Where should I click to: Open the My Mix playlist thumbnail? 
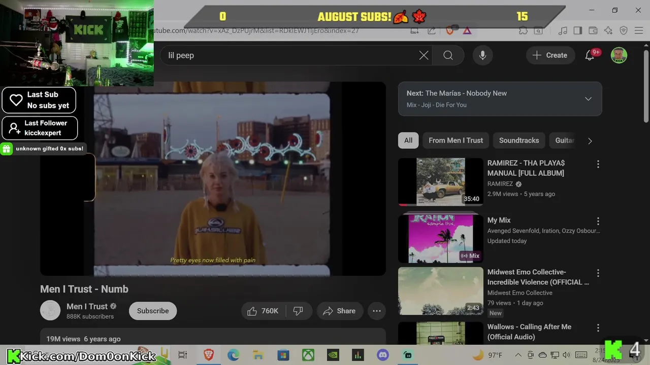tap(441, 238)
